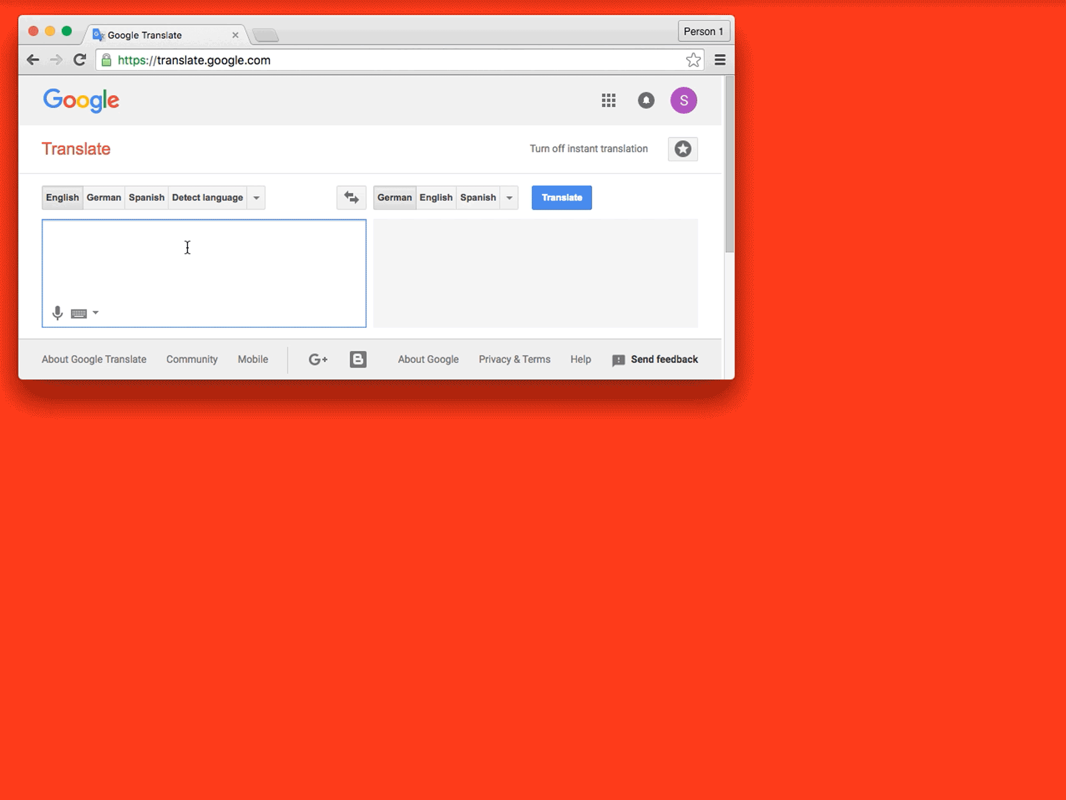The width and height of the screenshot is (1066, 800).
Task: Select Detect language from source options
Action: pyautogui.click(x=207, y=197)
